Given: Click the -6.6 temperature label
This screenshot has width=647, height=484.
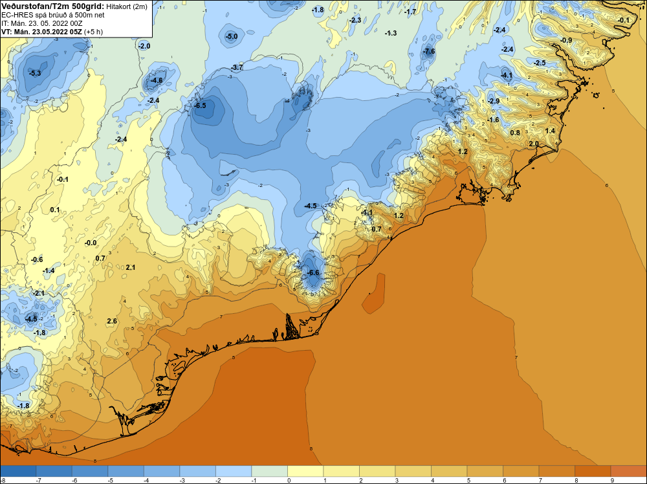Looking at the screenshot, I should (313, 273).
